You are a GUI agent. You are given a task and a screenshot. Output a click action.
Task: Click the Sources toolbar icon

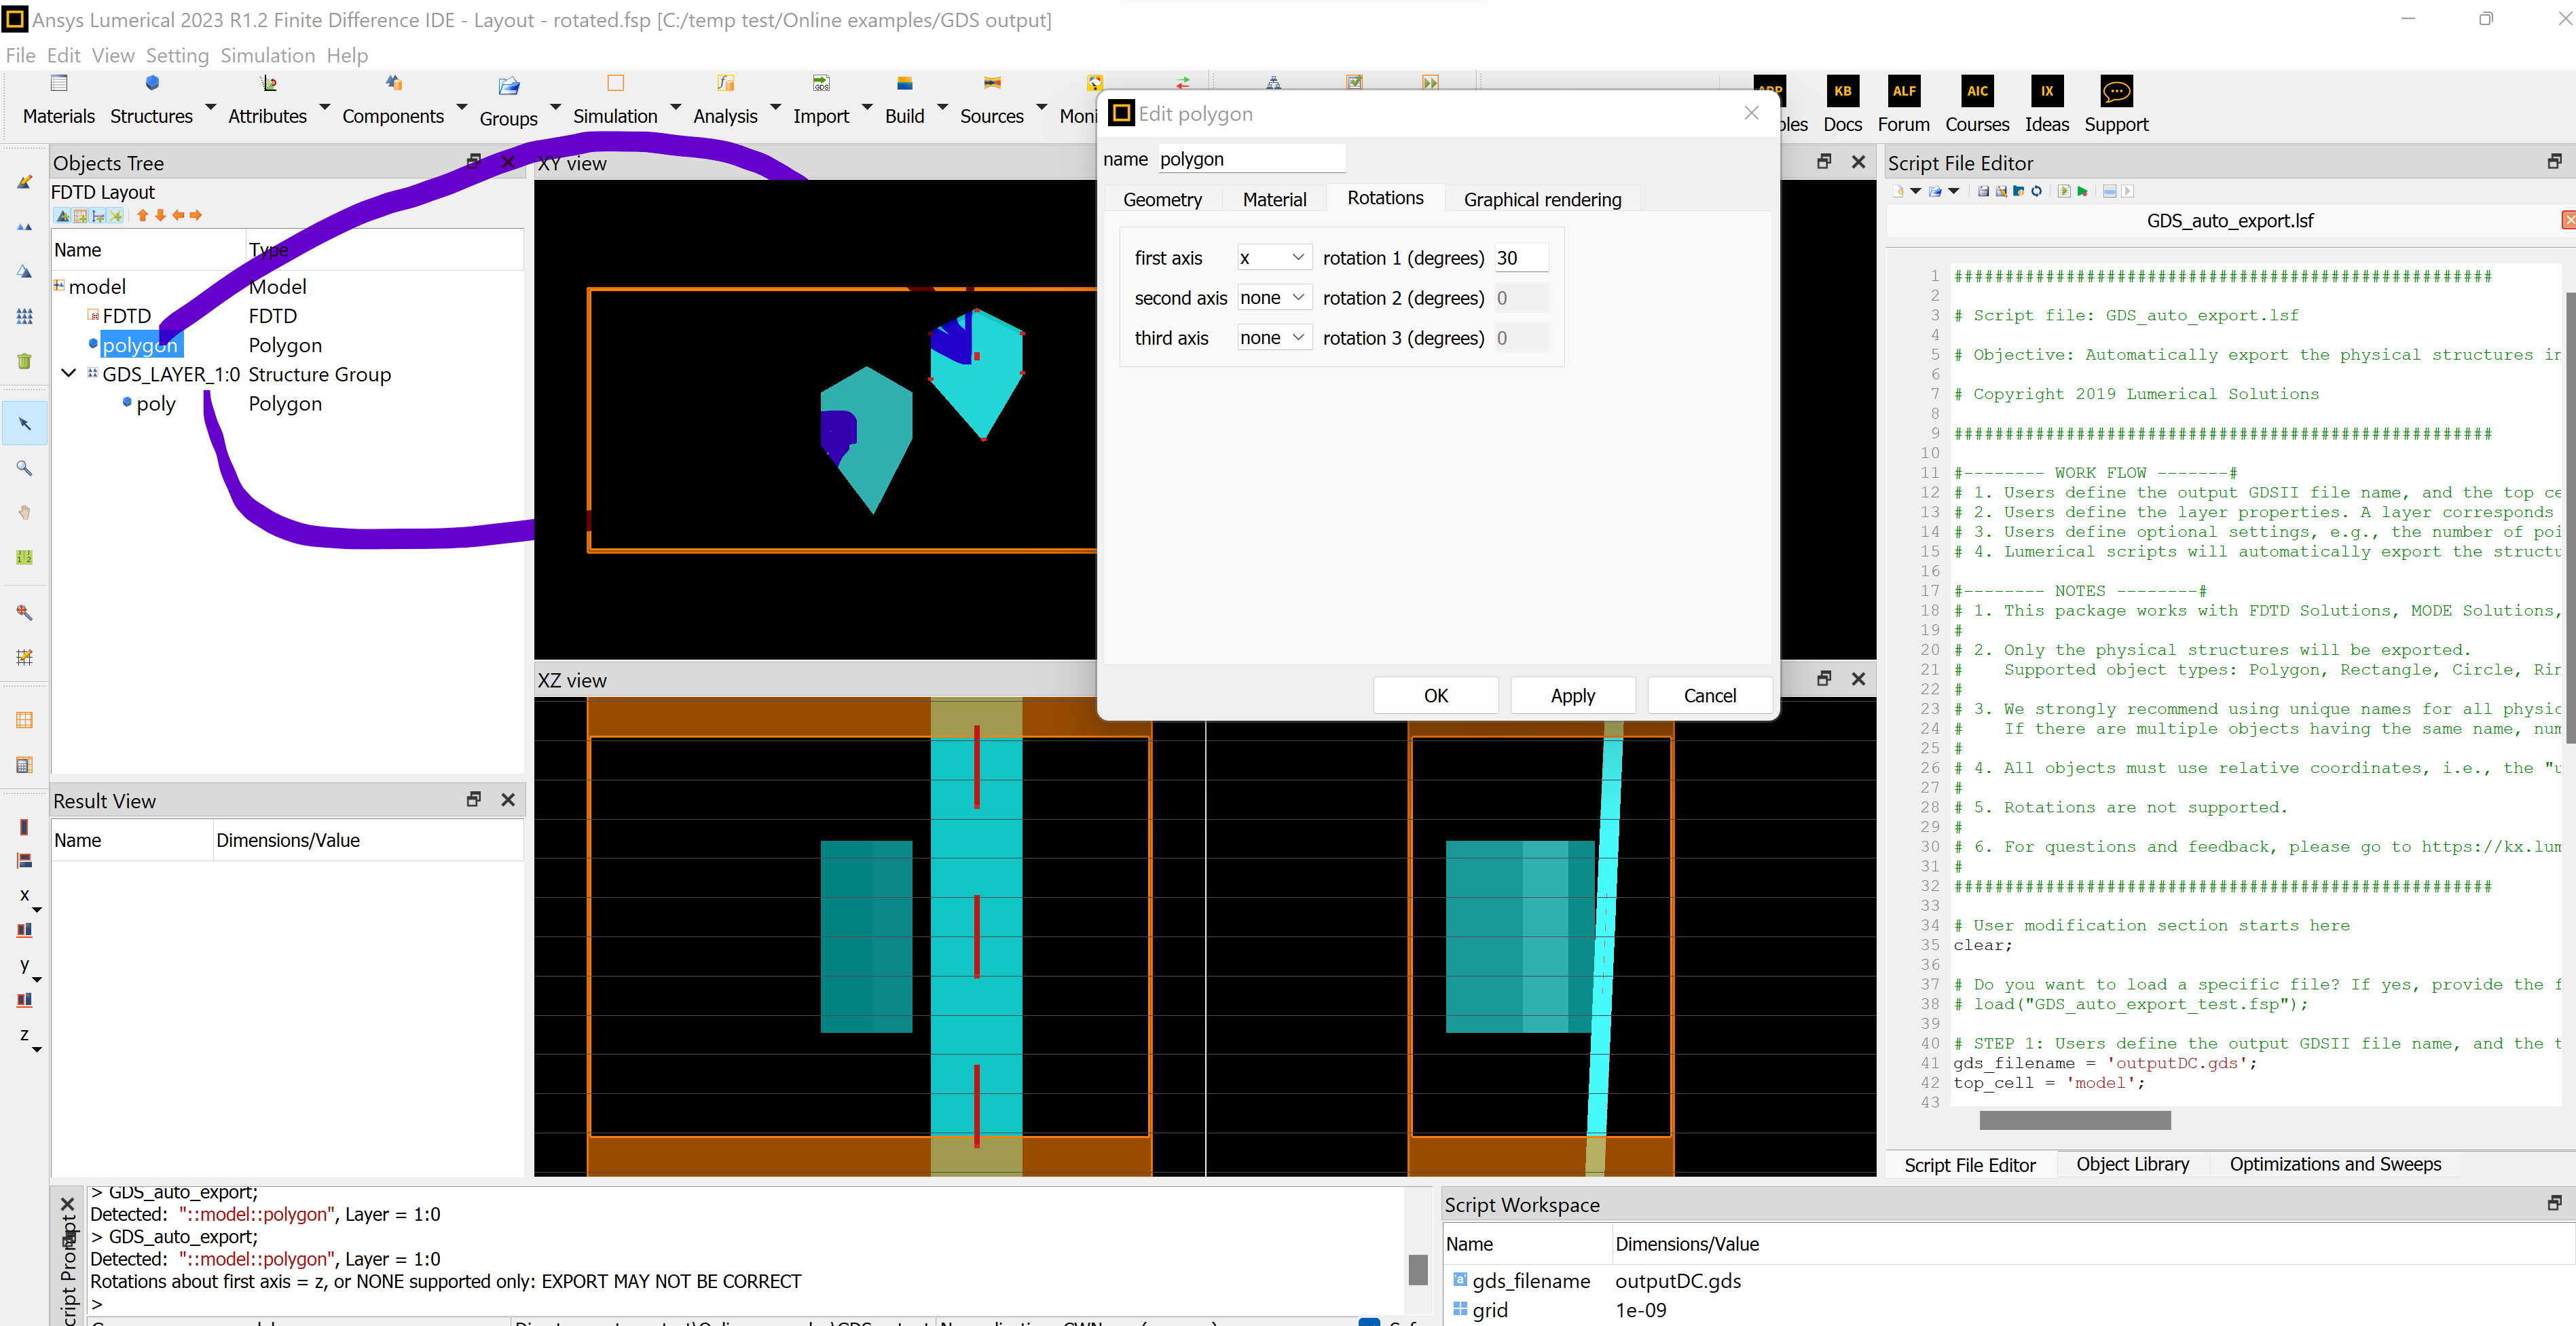(992, 84)
